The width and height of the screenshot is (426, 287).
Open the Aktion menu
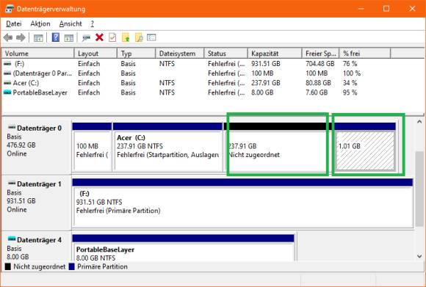click(40, 24)
